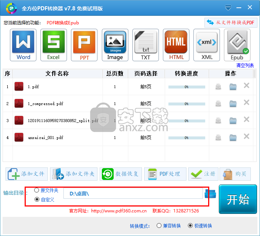Open output folder for 1_compressed.pdf
260x236 pixels.
coord(233,104)
